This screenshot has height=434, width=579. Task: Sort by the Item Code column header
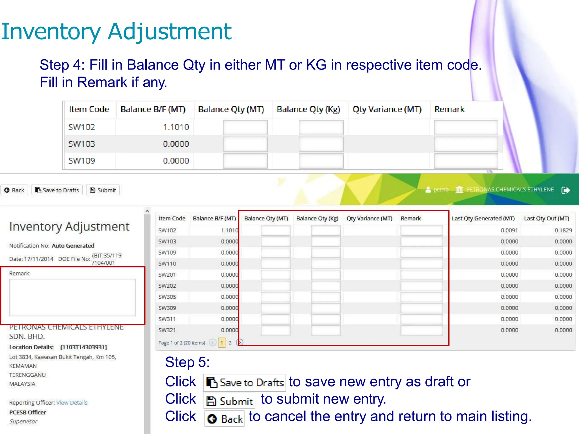[x=172, y=218]
